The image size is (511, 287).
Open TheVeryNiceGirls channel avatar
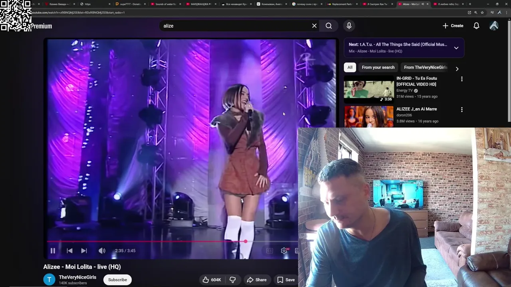tap(50, 280)
